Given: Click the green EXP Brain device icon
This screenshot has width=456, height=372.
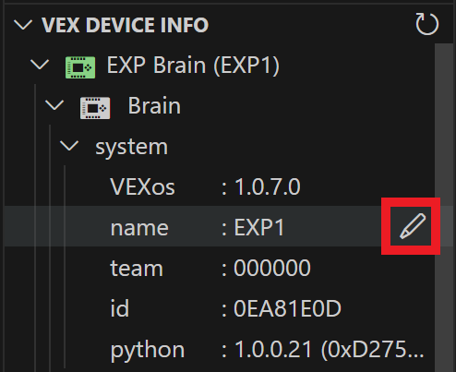Looking at the screenshot, I should coord(80,66).
